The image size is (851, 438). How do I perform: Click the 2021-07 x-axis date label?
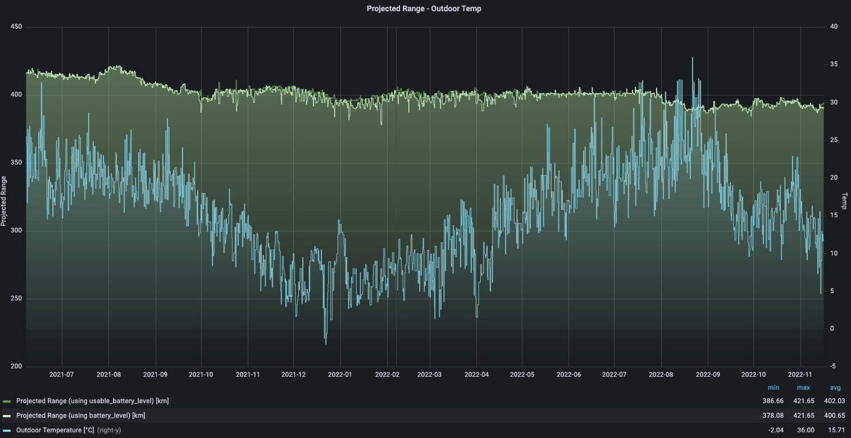[x=62, y=374]
